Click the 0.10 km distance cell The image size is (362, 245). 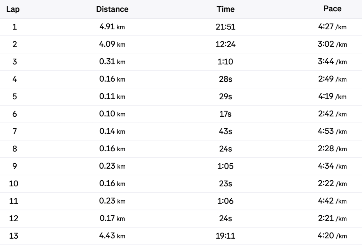coord(112,114)
